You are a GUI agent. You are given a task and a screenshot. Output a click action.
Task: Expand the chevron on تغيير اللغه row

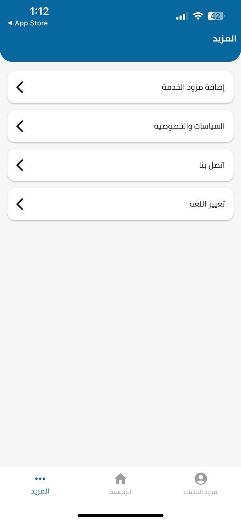tap(20, 204)
